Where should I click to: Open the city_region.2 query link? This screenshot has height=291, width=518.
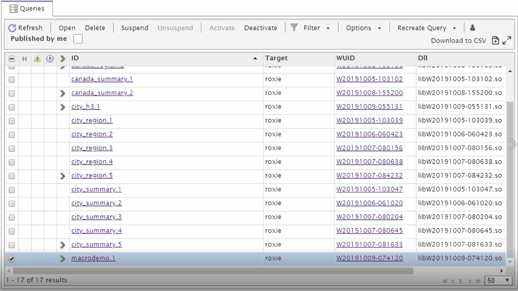[x=92, y=134]
